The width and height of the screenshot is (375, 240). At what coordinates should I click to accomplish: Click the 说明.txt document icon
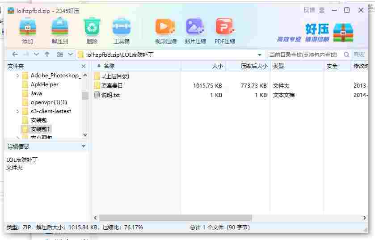(97, 95)
